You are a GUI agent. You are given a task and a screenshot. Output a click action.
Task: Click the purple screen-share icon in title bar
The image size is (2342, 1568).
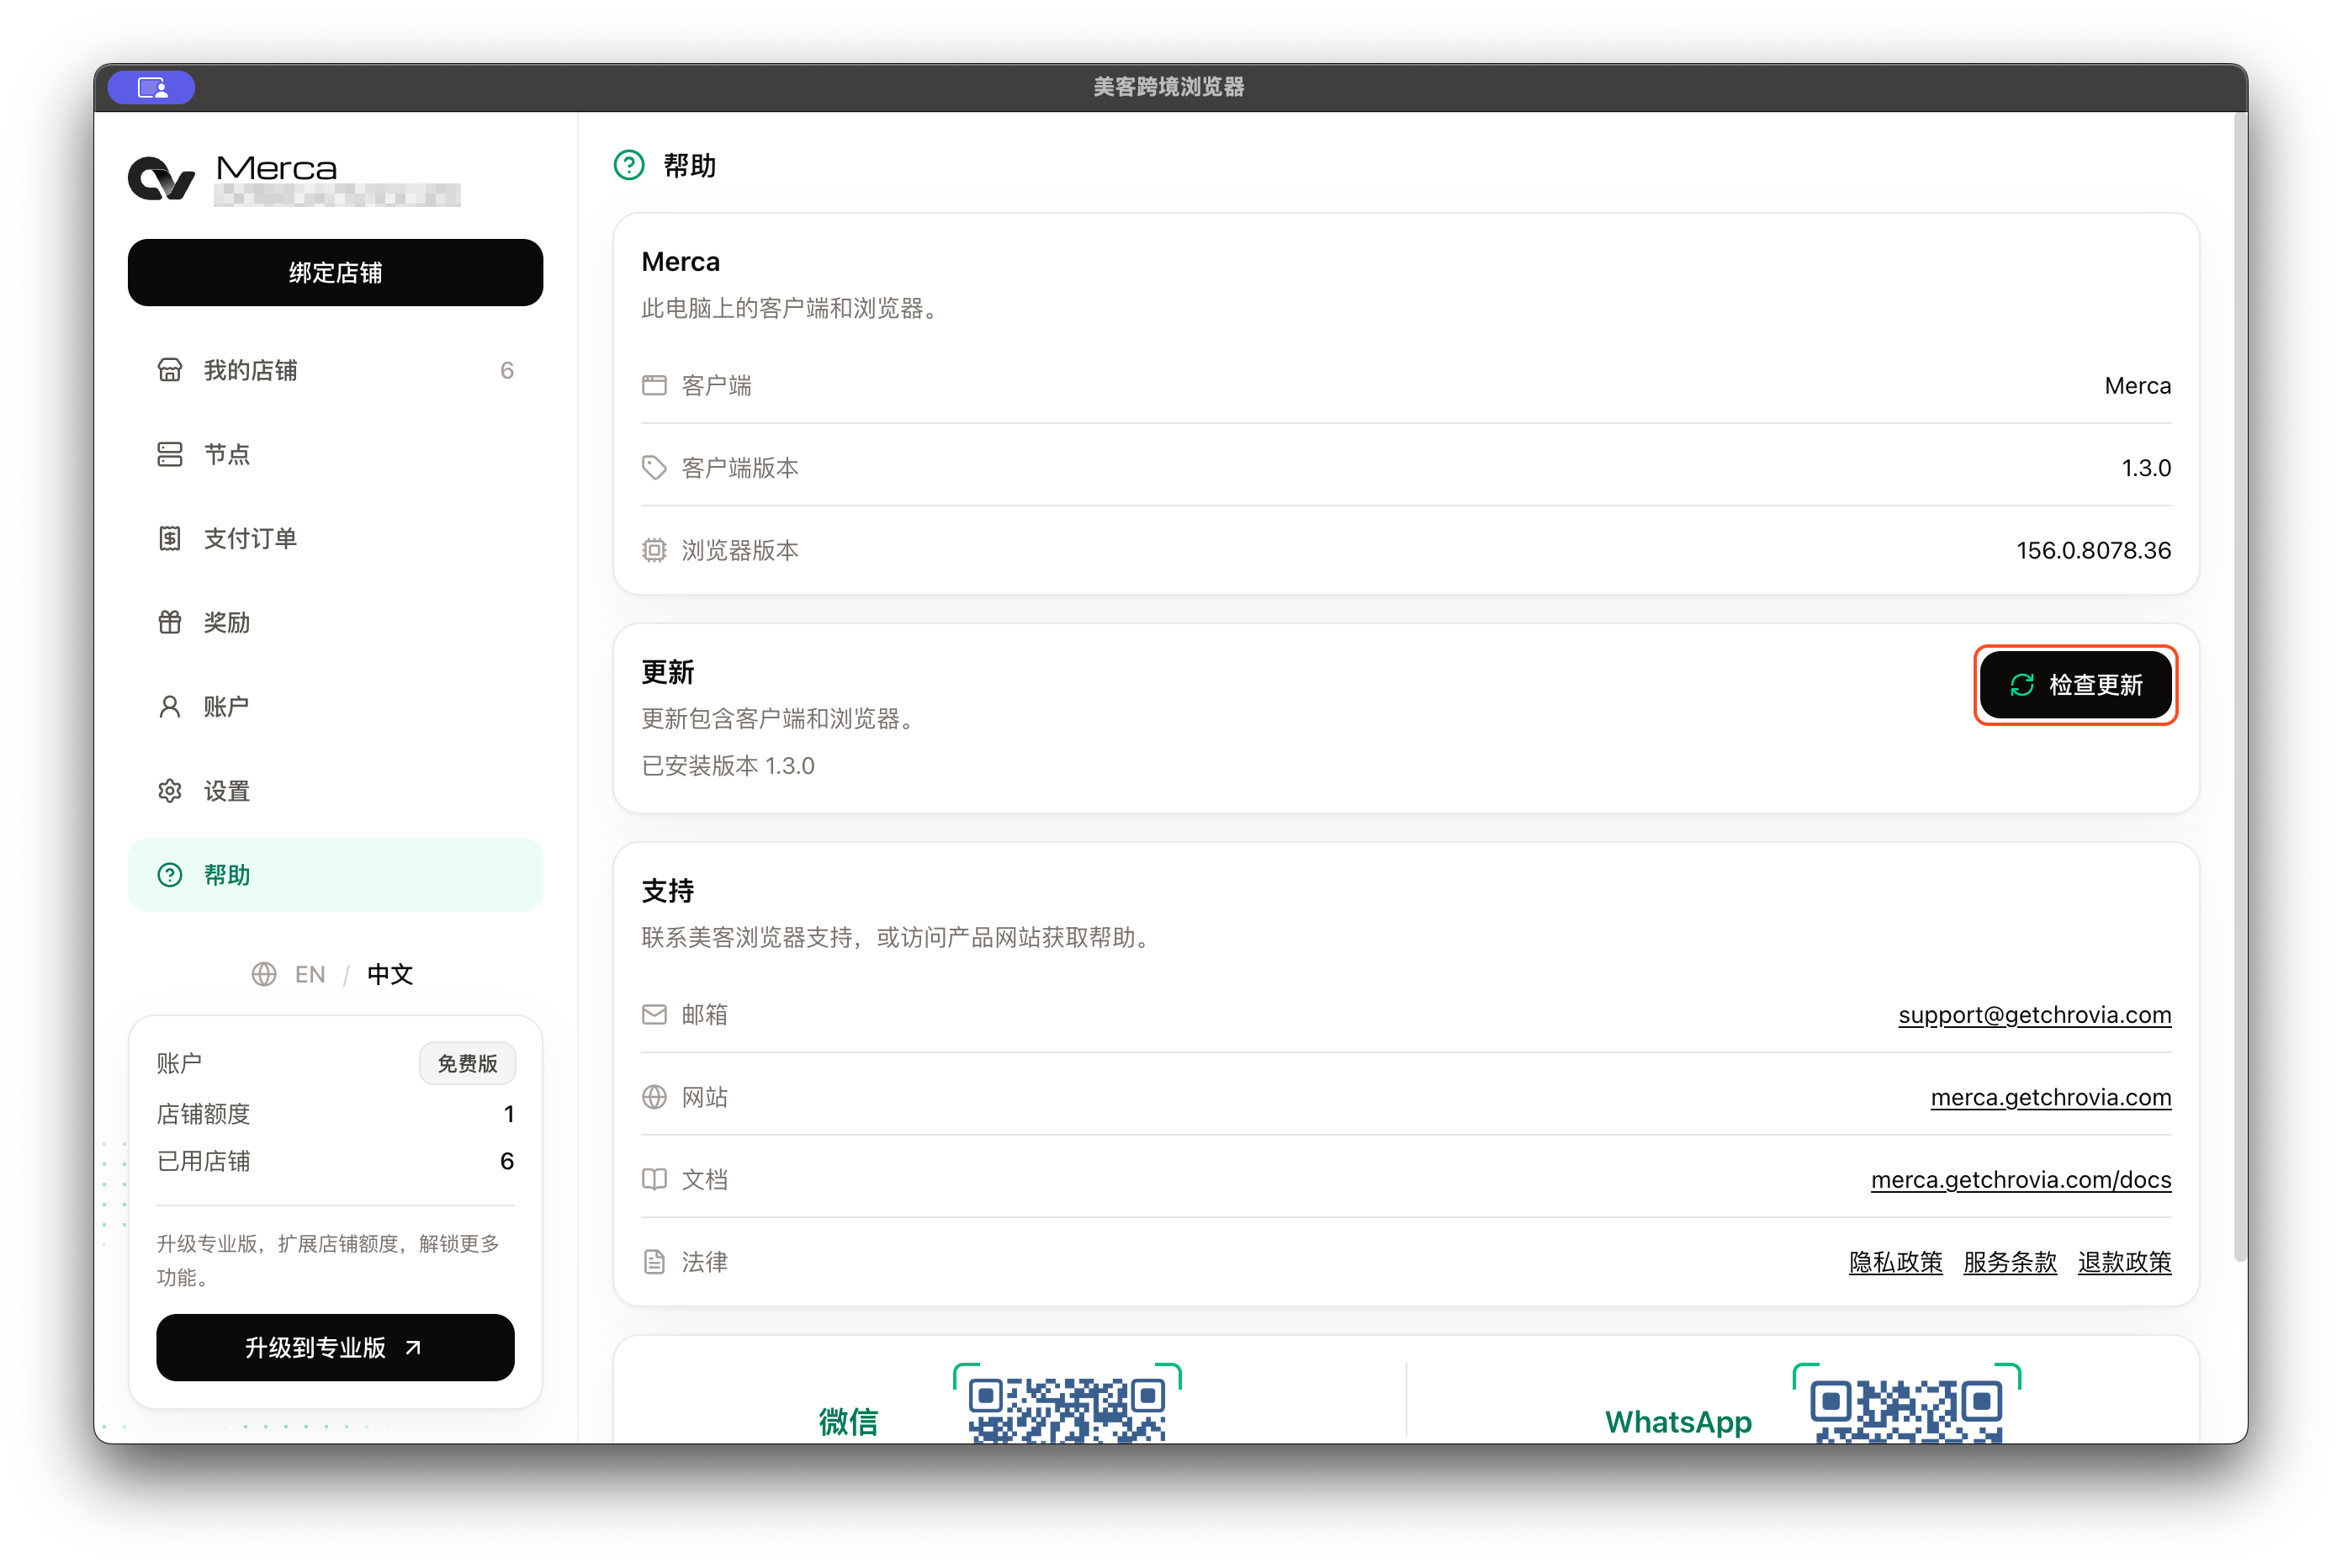tap(151, 88)
